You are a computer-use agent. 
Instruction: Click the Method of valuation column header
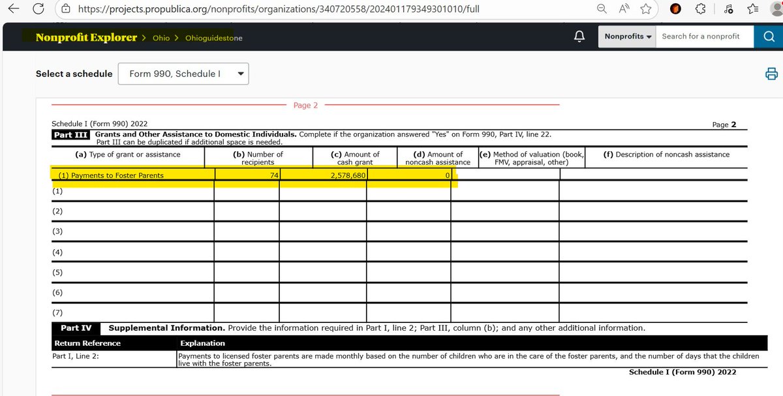tap(532, 159)
